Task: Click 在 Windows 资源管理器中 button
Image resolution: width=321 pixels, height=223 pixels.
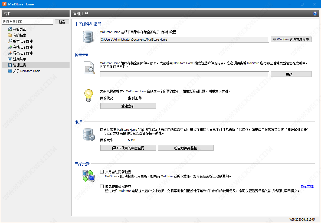Action: (x=291, y=40)
